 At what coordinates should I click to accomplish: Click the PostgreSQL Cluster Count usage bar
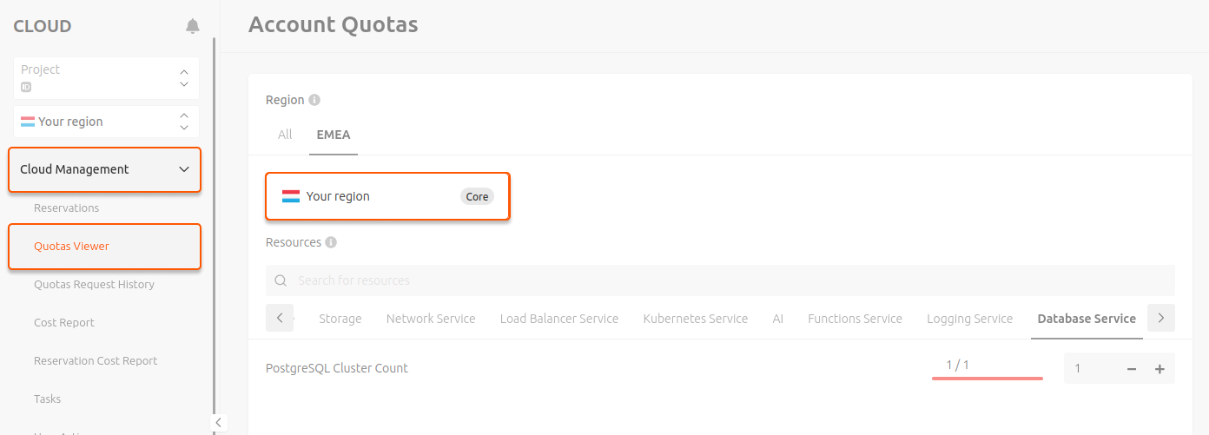987,378
